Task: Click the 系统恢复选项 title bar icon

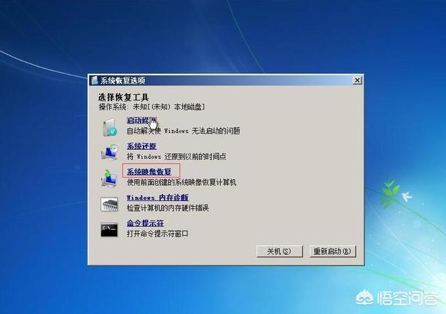Action: (95, 81)
